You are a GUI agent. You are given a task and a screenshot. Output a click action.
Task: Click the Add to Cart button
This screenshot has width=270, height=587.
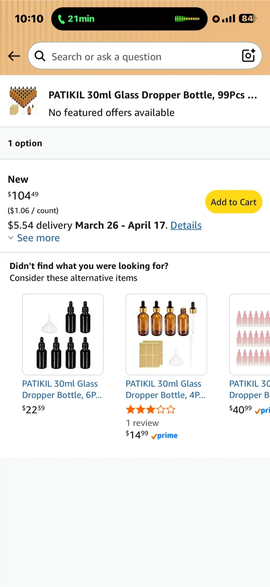[233, 202]
